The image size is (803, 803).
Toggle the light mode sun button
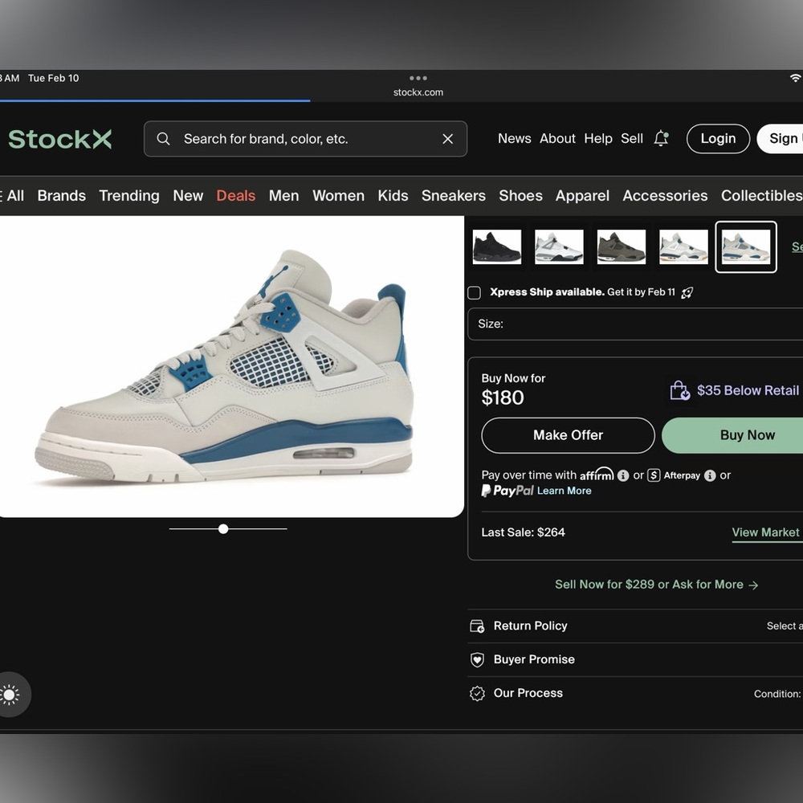click(x=10, y=695)
